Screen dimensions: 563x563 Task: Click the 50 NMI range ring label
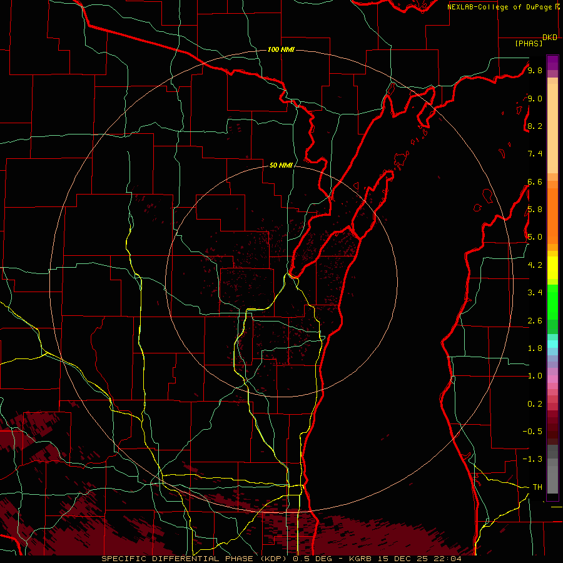[x=281, y=165]
